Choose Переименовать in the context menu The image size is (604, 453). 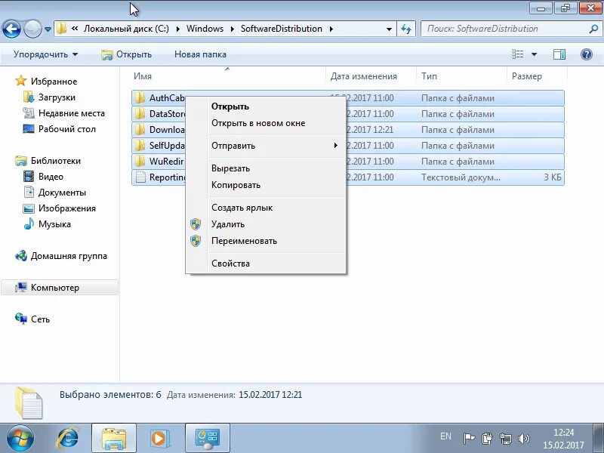[x=266, y=241]
